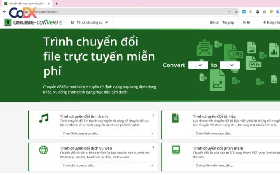Open a new browser tab with plus button

(x=56, y=3)
